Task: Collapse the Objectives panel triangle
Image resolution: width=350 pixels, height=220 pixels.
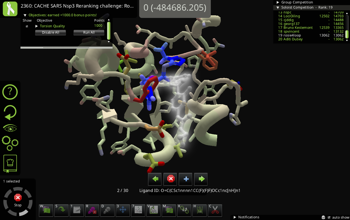Action: coord(25,15)
